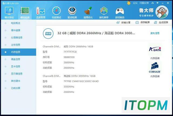Click the Weibo share icon

118,22
